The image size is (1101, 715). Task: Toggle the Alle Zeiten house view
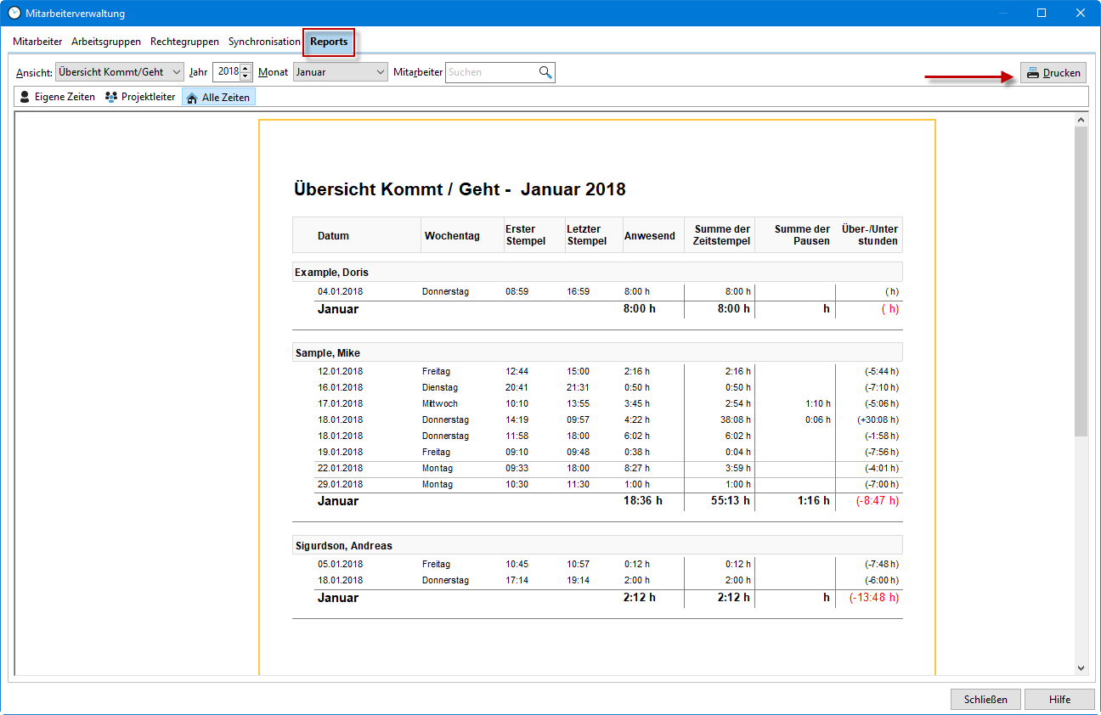pos(218,98)
